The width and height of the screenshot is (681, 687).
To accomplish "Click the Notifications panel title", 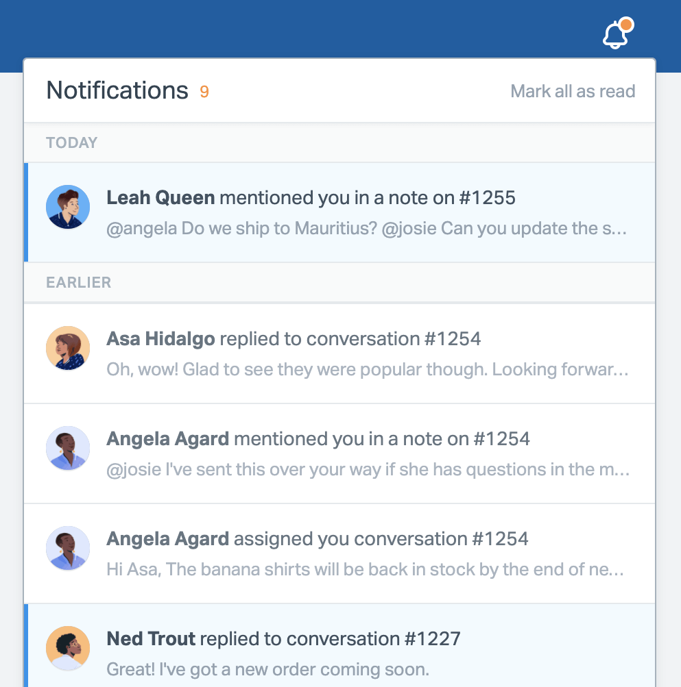I will click(x=117, y=90).
